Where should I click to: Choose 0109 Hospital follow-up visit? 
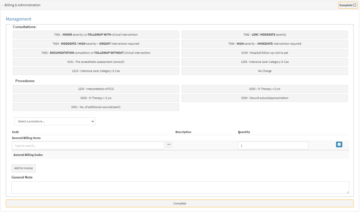click(265, 53)
